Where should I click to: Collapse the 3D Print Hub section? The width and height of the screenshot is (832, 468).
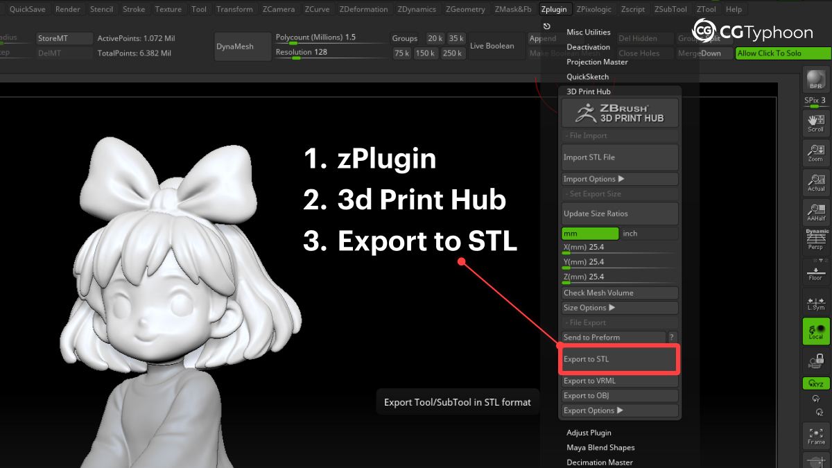click(589, 92)
